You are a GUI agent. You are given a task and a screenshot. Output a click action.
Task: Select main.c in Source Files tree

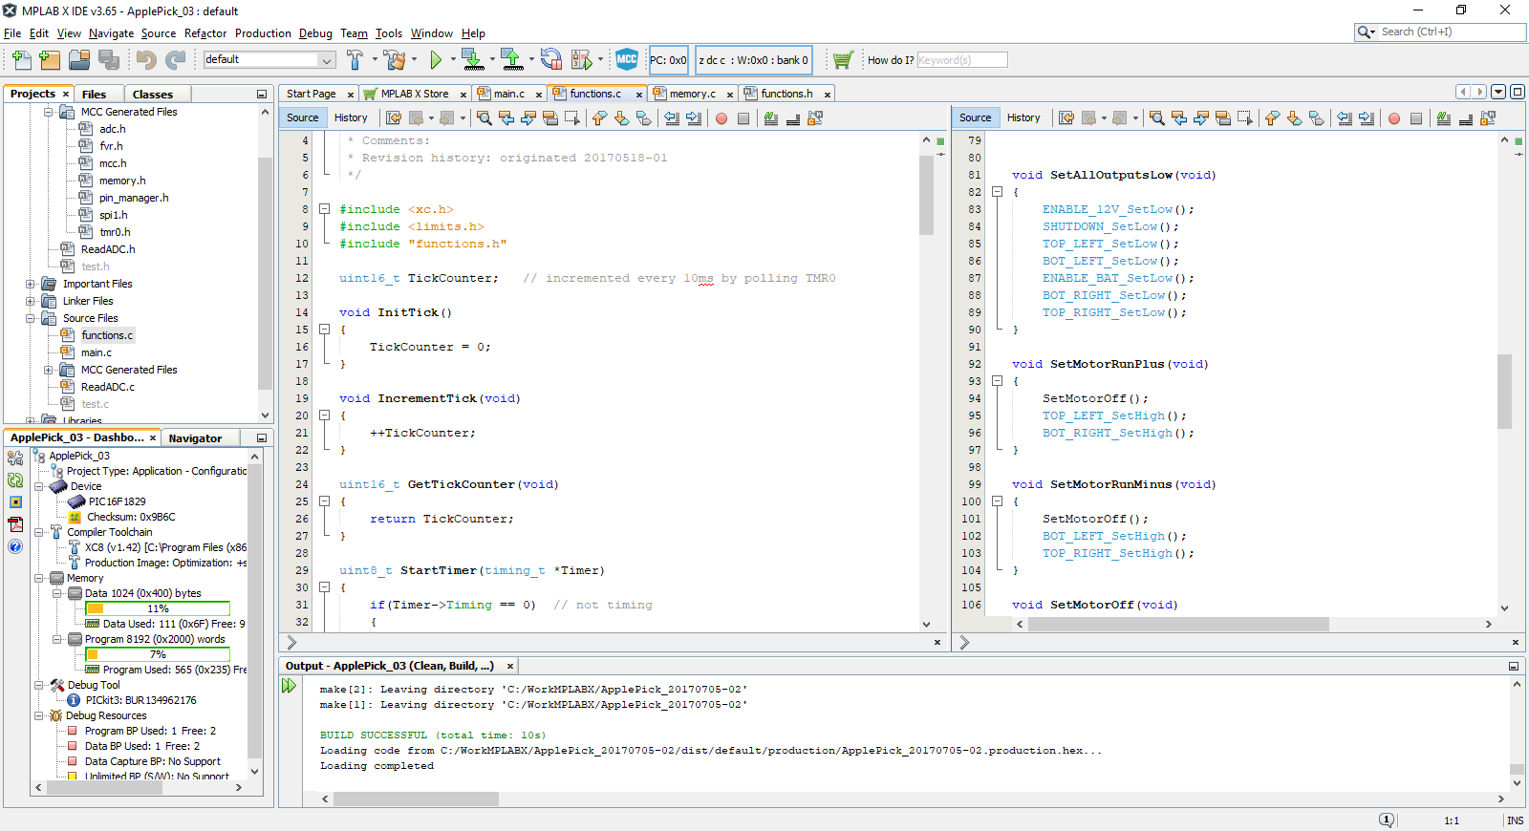click(96, 352)
